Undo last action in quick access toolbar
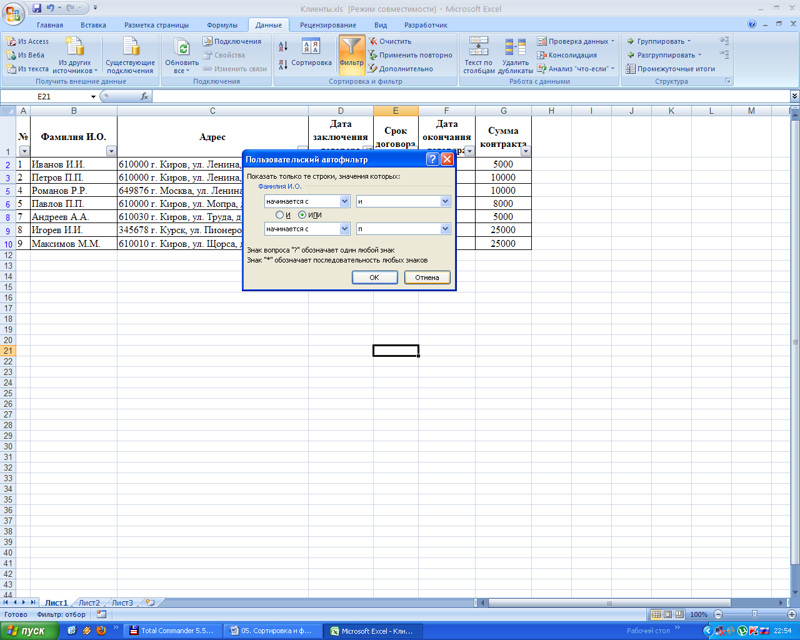 coord(51,9)
